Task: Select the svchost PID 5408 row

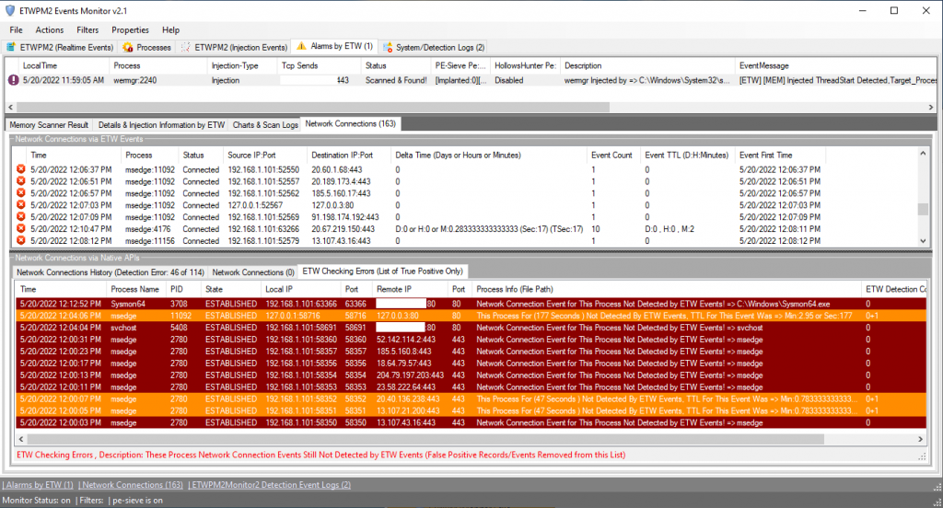Action: [x=471, y=328]
